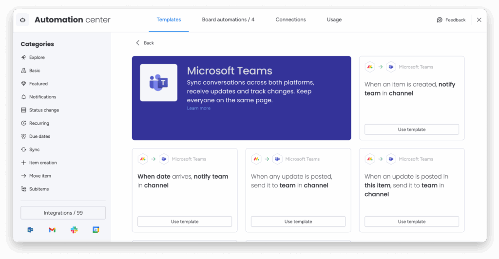
Task: Open the Integrations / 99 button
Action: coord(63,213)
